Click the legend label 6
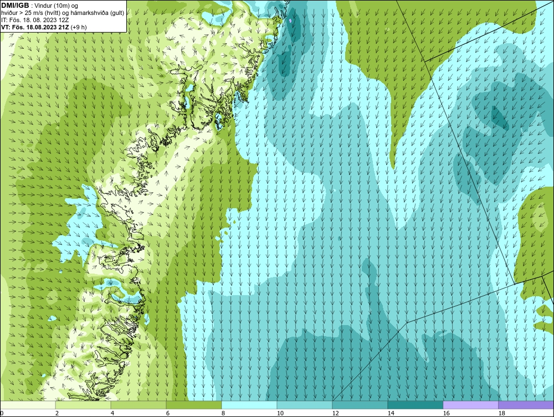554x417 pixels. (167, 413)
